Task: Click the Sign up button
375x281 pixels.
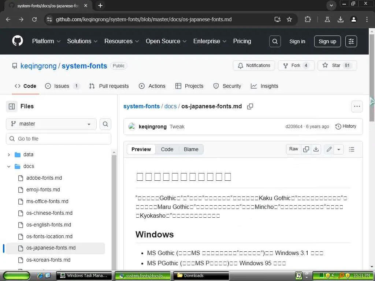Action: pos(327,41)
